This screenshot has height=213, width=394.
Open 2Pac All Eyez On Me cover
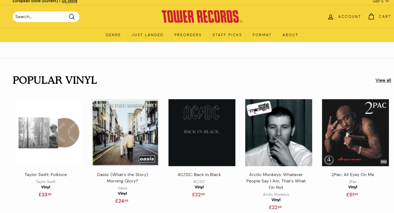tap(355, 133)
